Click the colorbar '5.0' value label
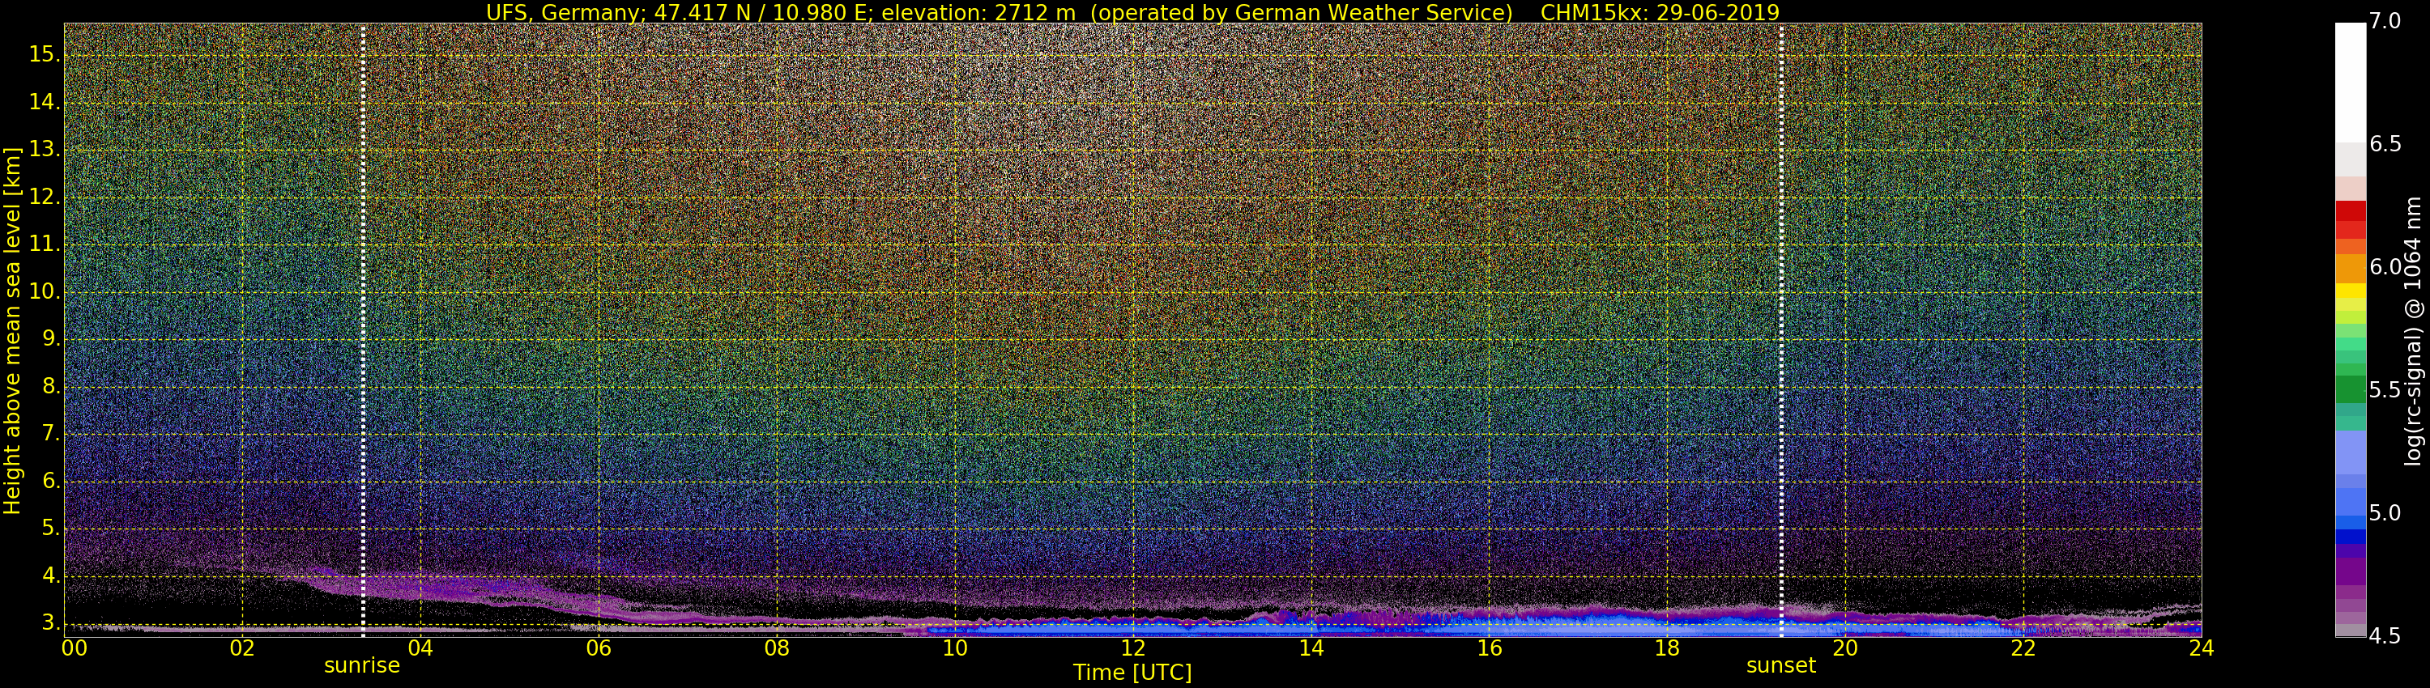 2385,512
